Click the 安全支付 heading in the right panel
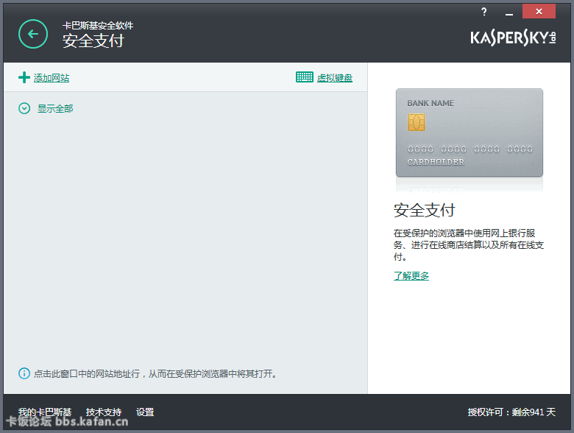 pos(425,211)
